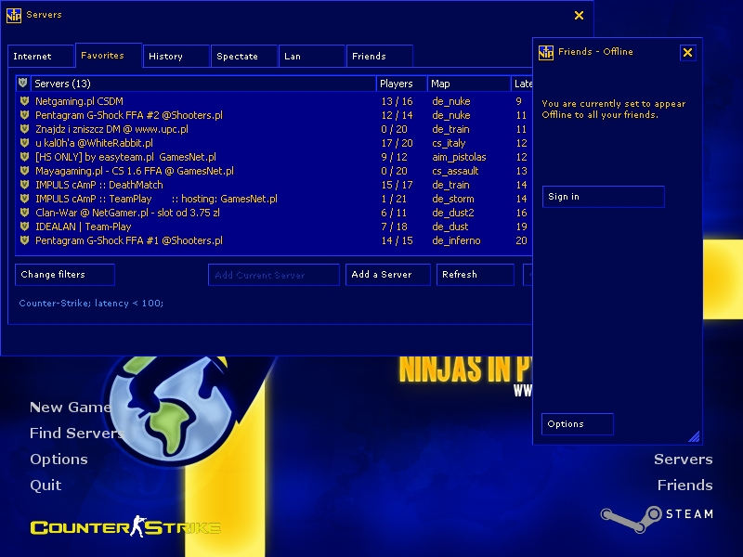The image size is (743, 557).
Task: Click the NiP icon in Servers title bar
Action: tap(14, 15)
